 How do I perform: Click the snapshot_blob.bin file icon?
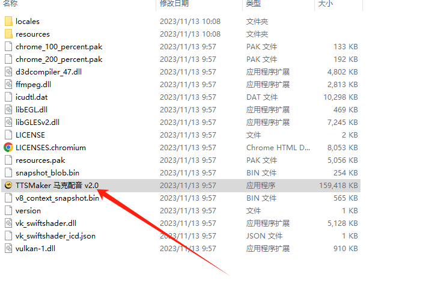point(8,172)
